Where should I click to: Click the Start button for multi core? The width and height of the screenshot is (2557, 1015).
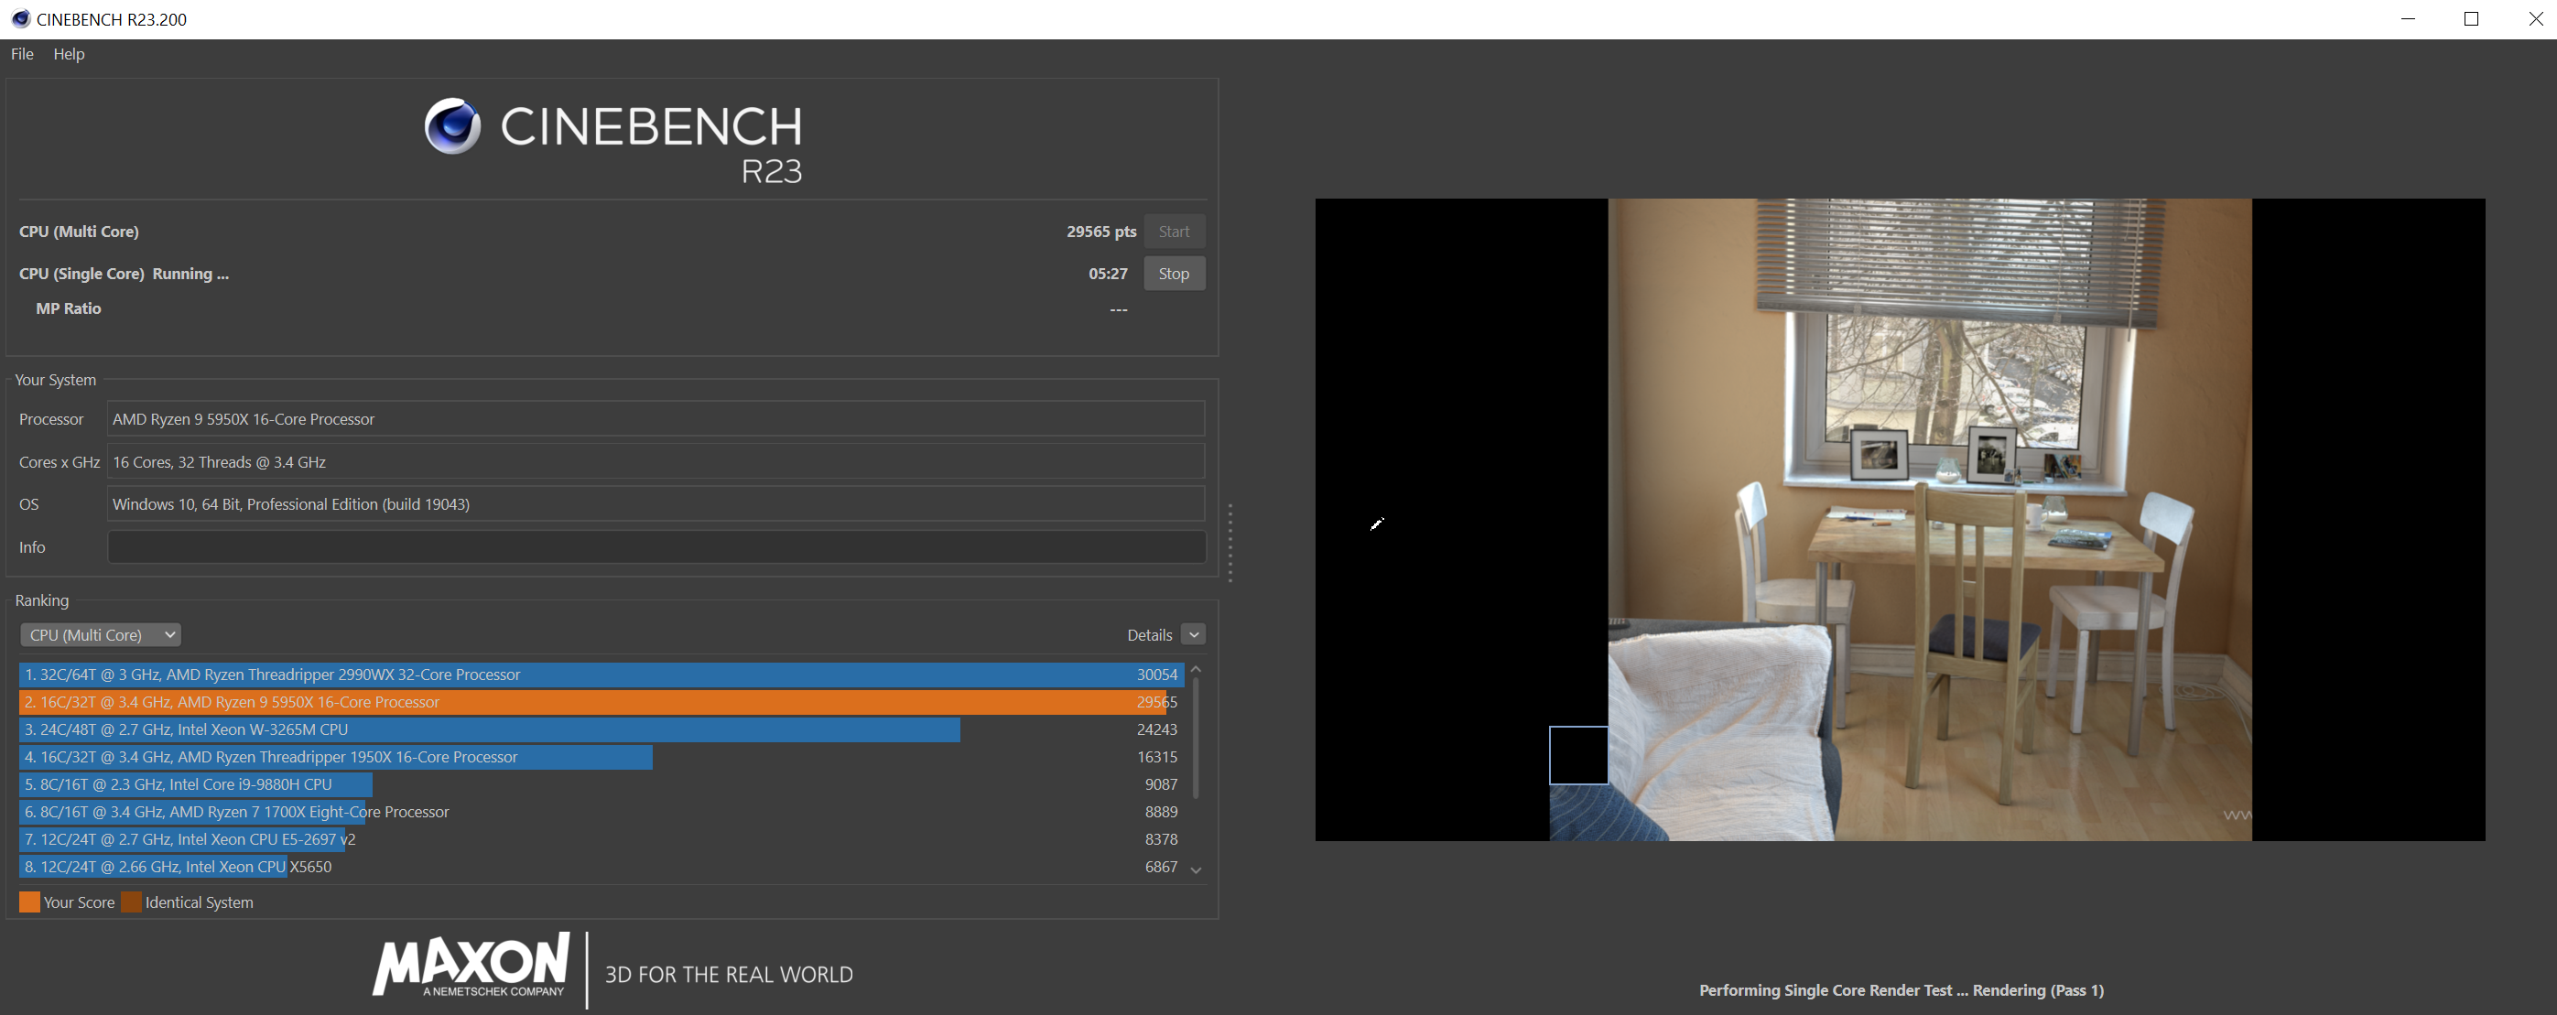tap(1174, 232)
